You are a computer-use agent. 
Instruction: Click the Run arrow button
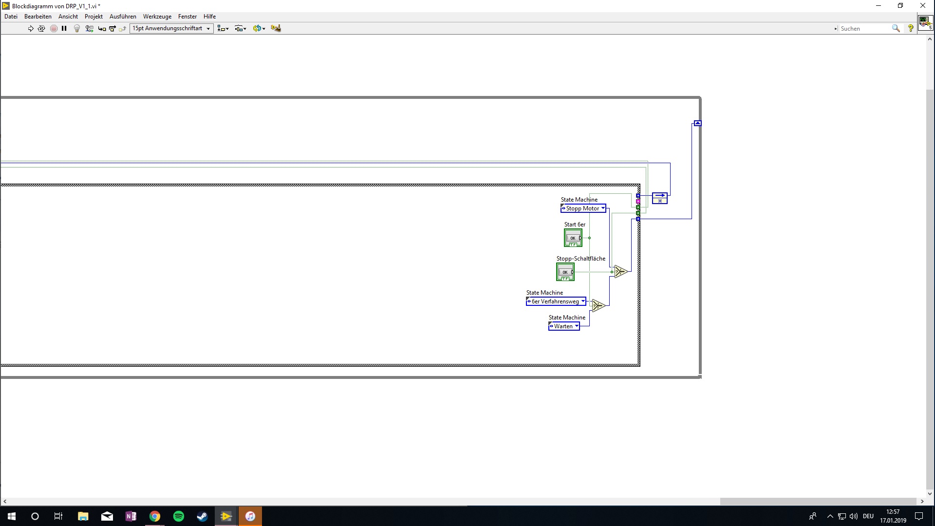click(31, 29)
